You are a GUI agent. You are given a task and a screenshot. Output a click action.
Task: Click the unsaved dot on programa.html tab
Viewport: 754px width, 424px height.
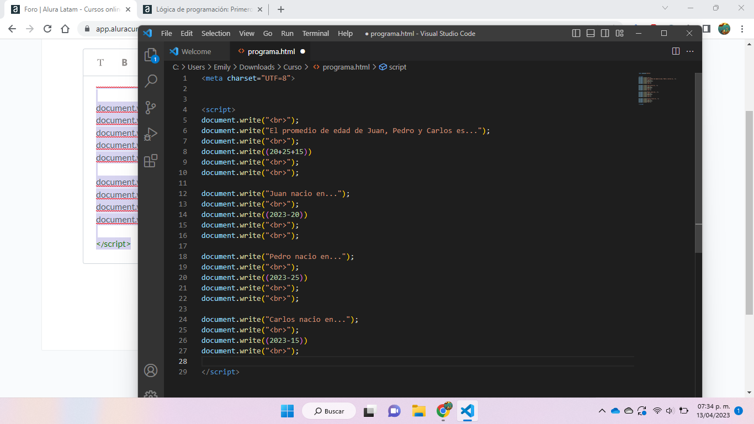tap(302, 51)
